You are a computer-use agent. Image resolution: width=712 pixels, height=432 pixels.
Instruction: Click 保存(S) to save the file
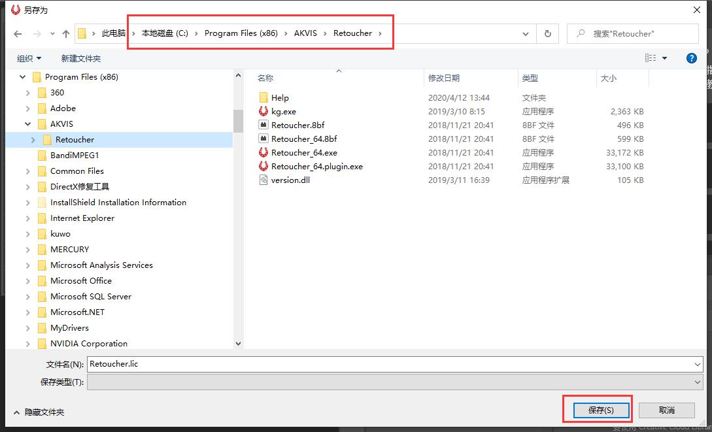(x=601, y=410)
